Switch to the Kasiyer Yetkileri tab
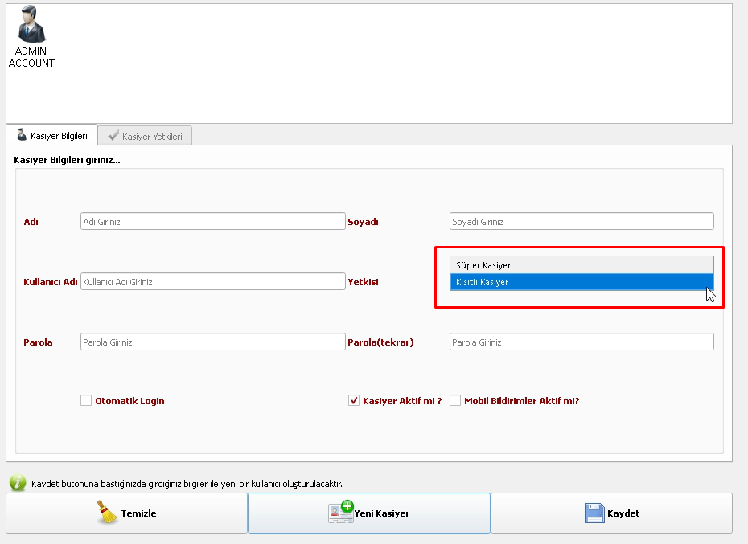Viewport: 748px width, 544px height. pos(146,136)
